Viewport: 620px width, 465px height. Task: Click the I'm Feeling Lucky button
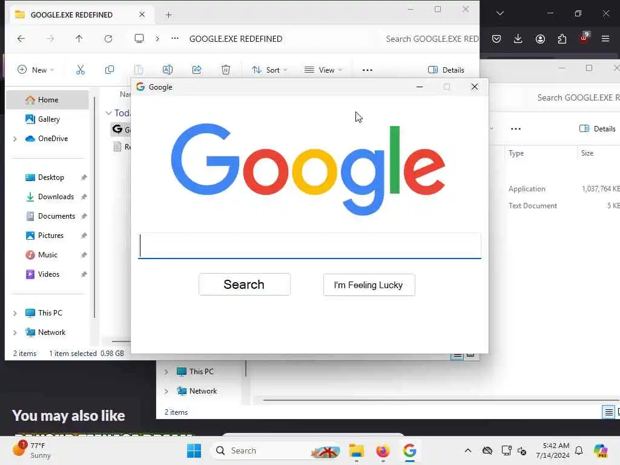click(369, 285)
